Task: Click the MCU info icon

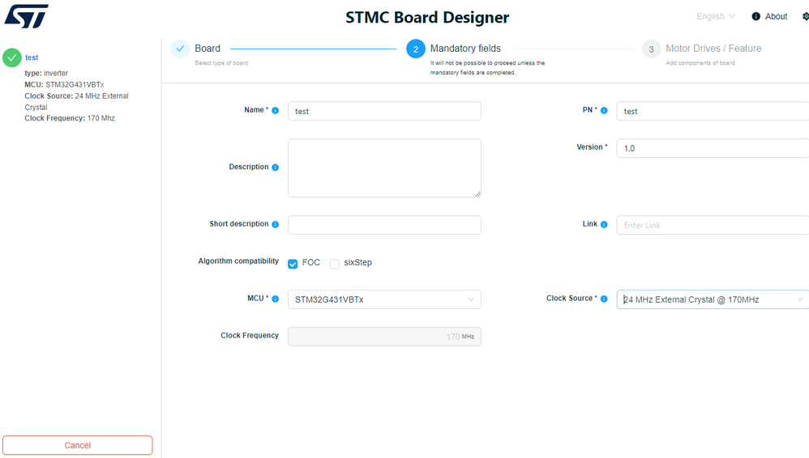Action: (x=275, y=299)
